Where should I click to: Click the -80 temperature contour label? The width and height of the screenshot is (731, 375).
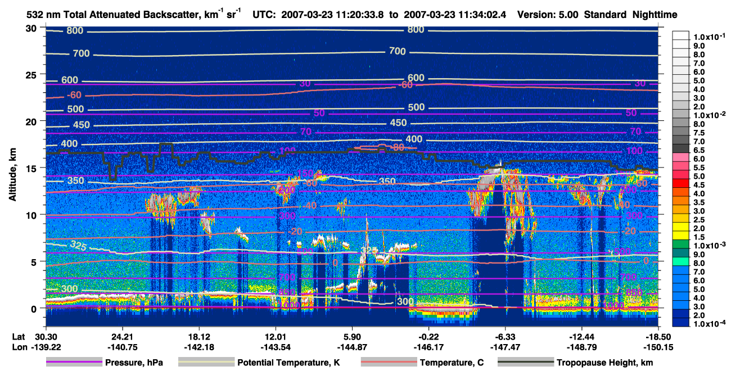tap(398, 147)
